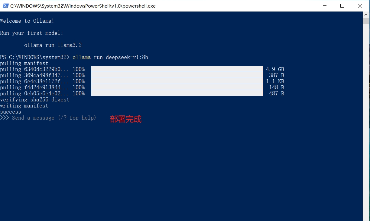Image resolution: width=370 pixels, height=221 pixels.
Task: Click the progress bar for 387 B download
Action: 177,75
